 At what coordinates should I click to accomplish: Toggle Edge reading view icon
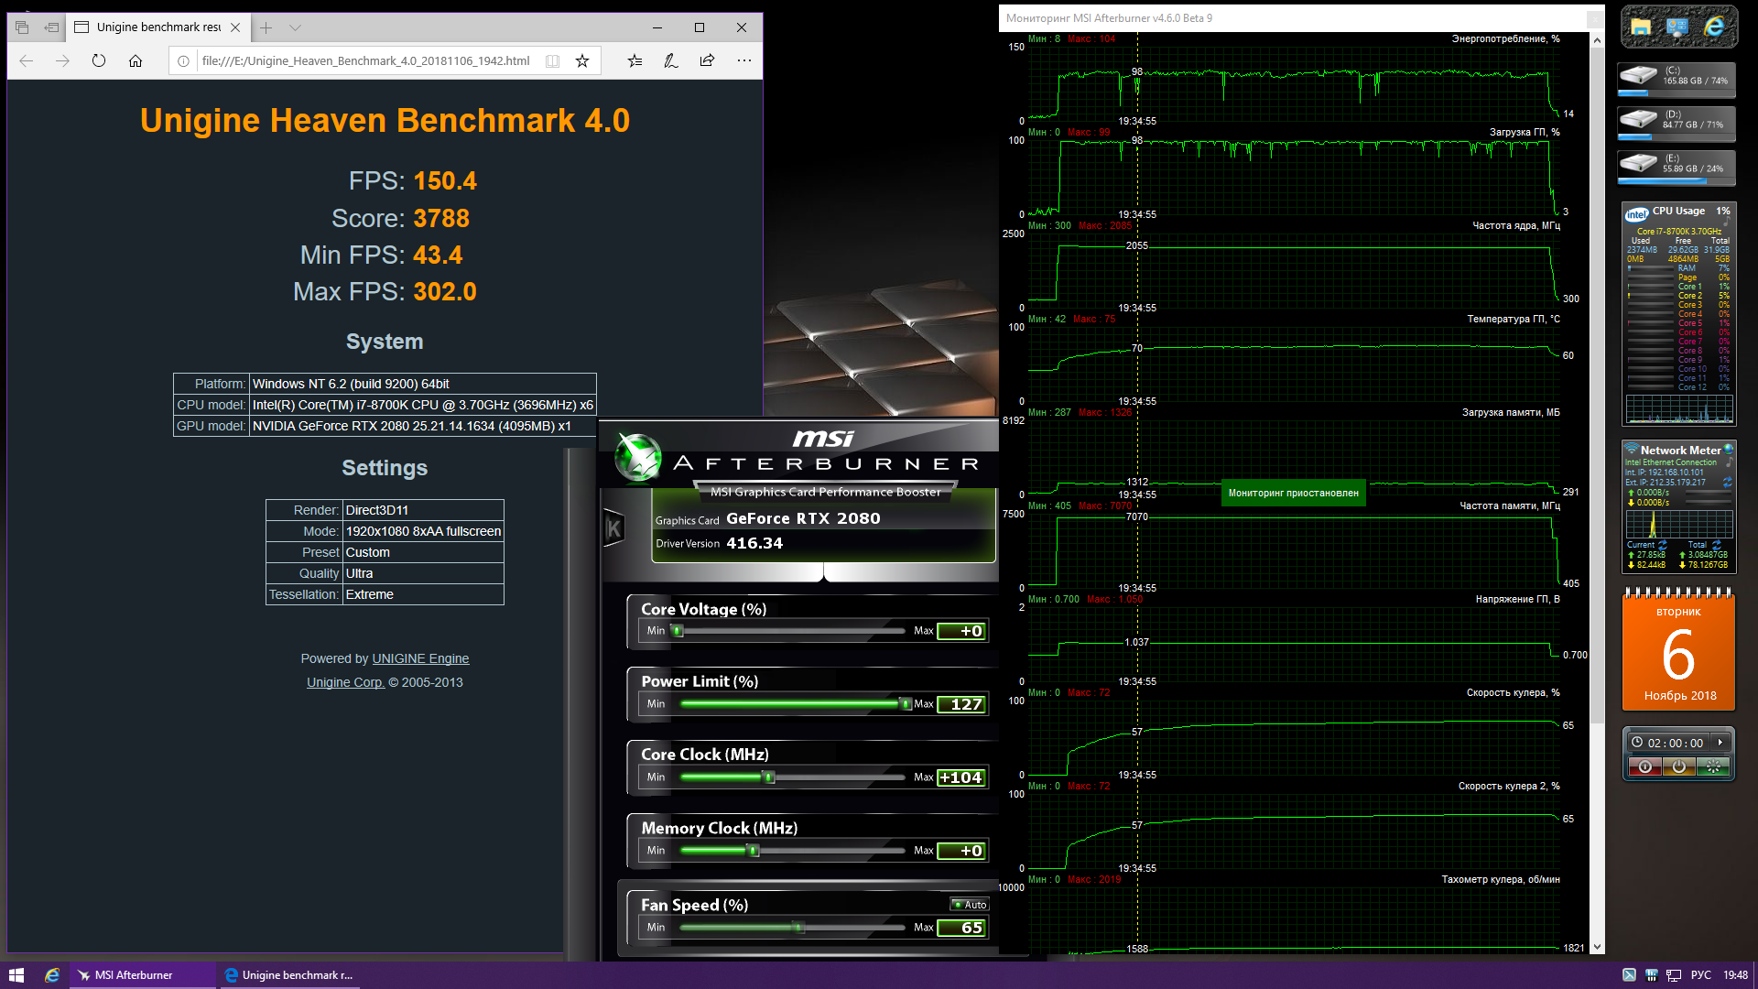tap(552, 60)
